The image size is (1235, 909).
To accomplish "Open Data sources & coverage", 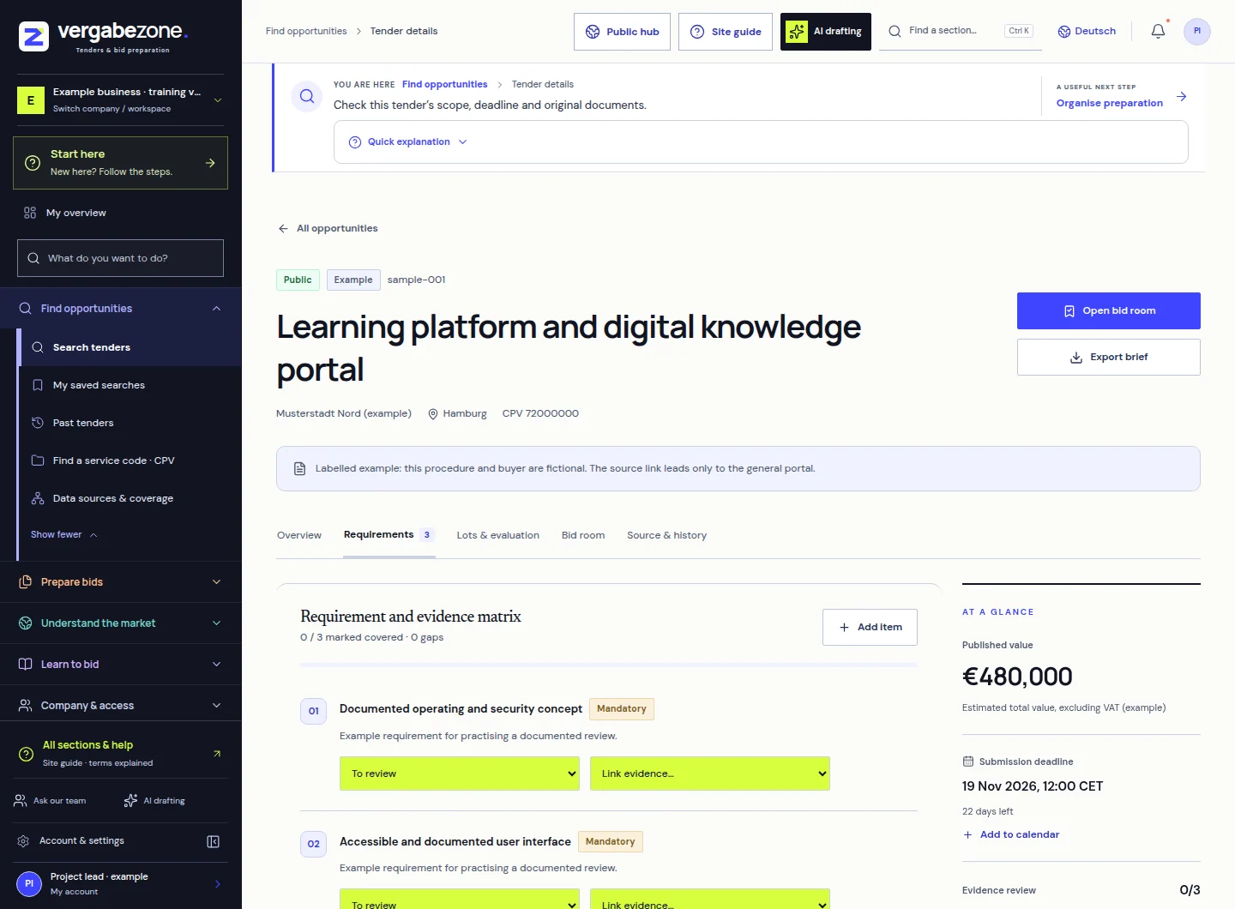I will [x=130, y=498].
